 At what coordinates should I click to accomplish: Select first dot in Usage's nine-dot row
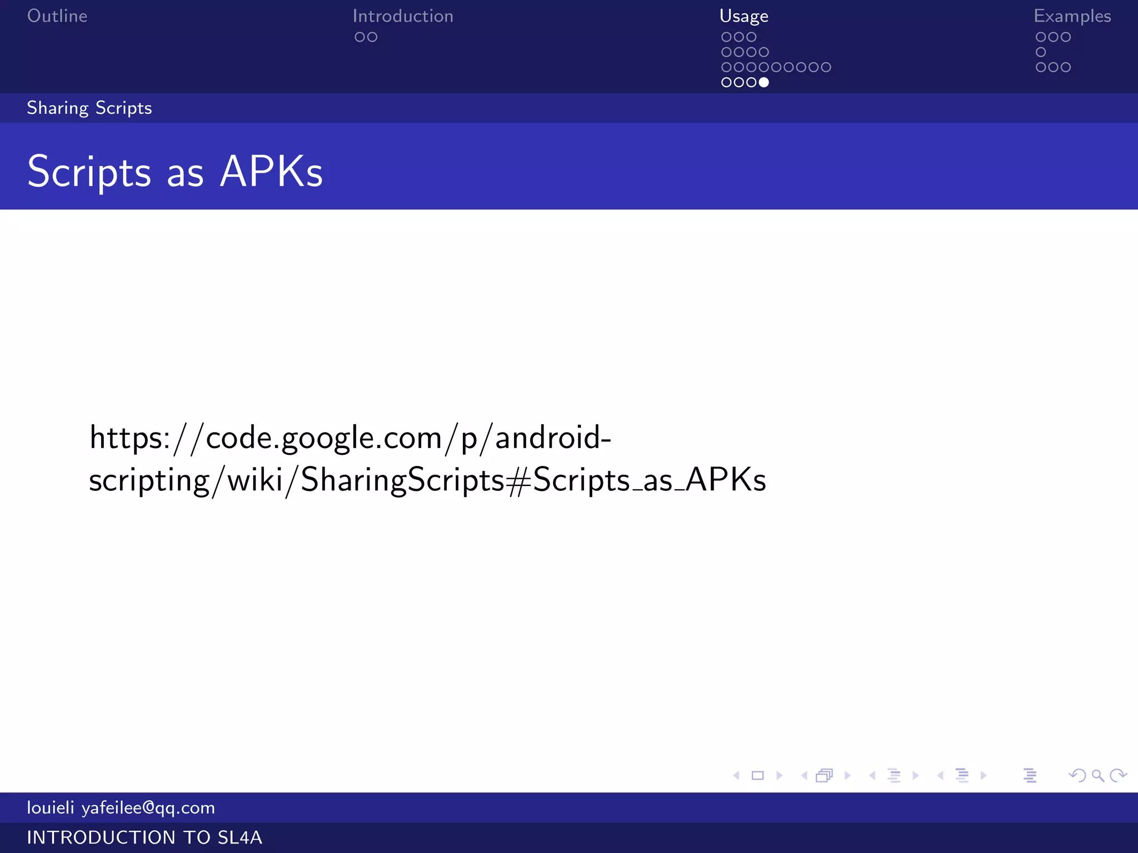pyautogui.click(x=726, y=67)
